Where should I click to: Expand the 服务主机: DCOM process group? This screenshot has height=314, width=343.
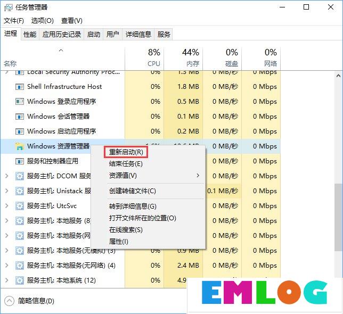7,176
